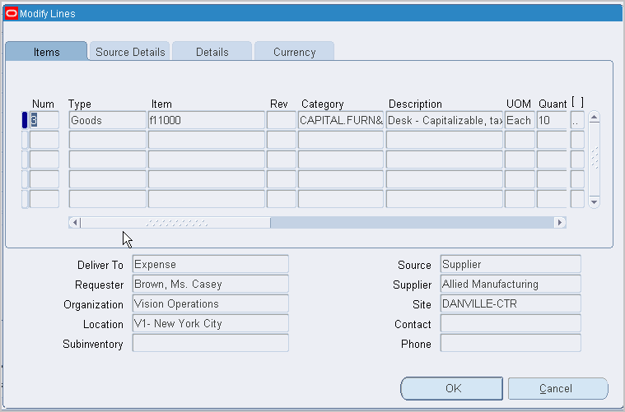Open the Details tab
This screenshot has height=412, width=625.
click(212, 52)
